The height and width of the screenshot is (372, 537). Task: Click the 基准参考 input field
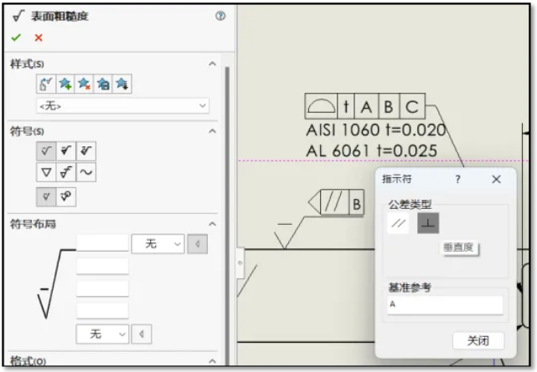[x=444, y=305]
